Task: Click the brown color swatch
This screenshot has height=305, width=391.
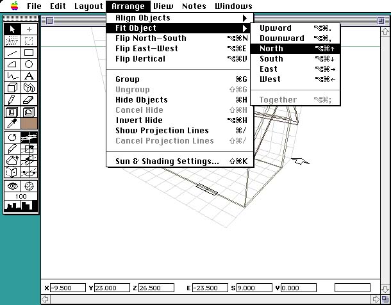Action: [x=29, y=122]
